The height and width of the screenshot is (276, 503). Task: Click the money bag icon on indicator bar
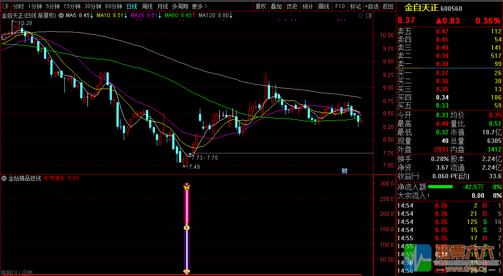pyautogui.click(x=186, y=228)
